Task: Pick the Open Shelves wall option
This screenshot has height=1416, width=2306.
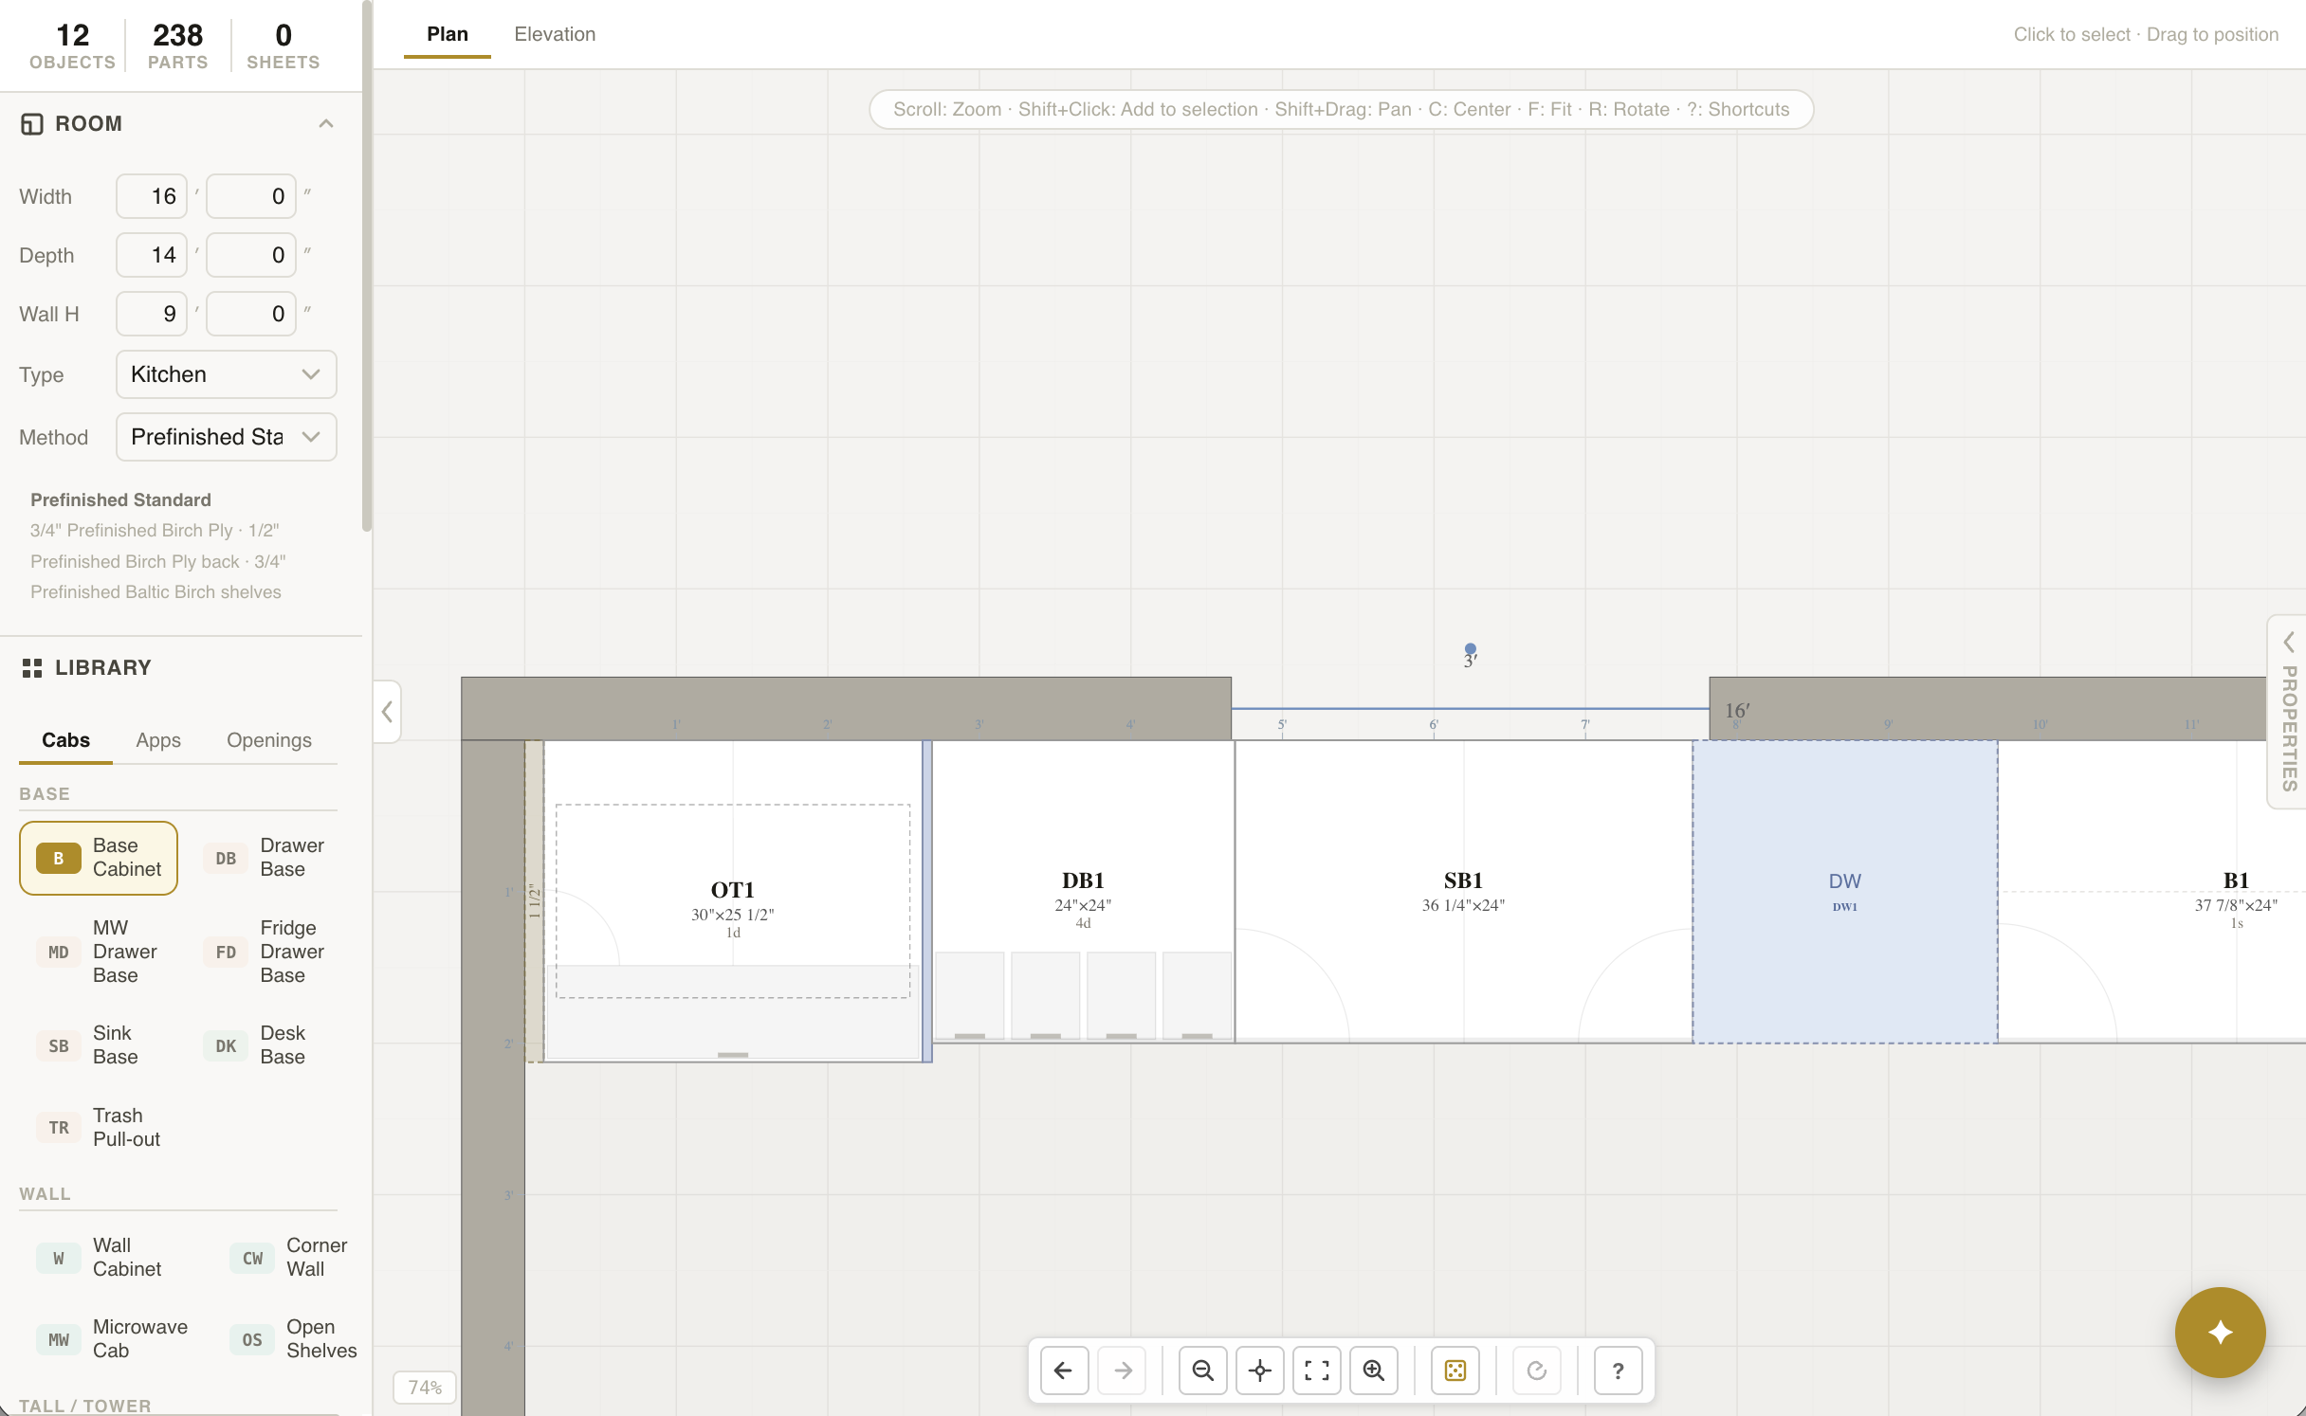Action: click(x=294, y=1338)
